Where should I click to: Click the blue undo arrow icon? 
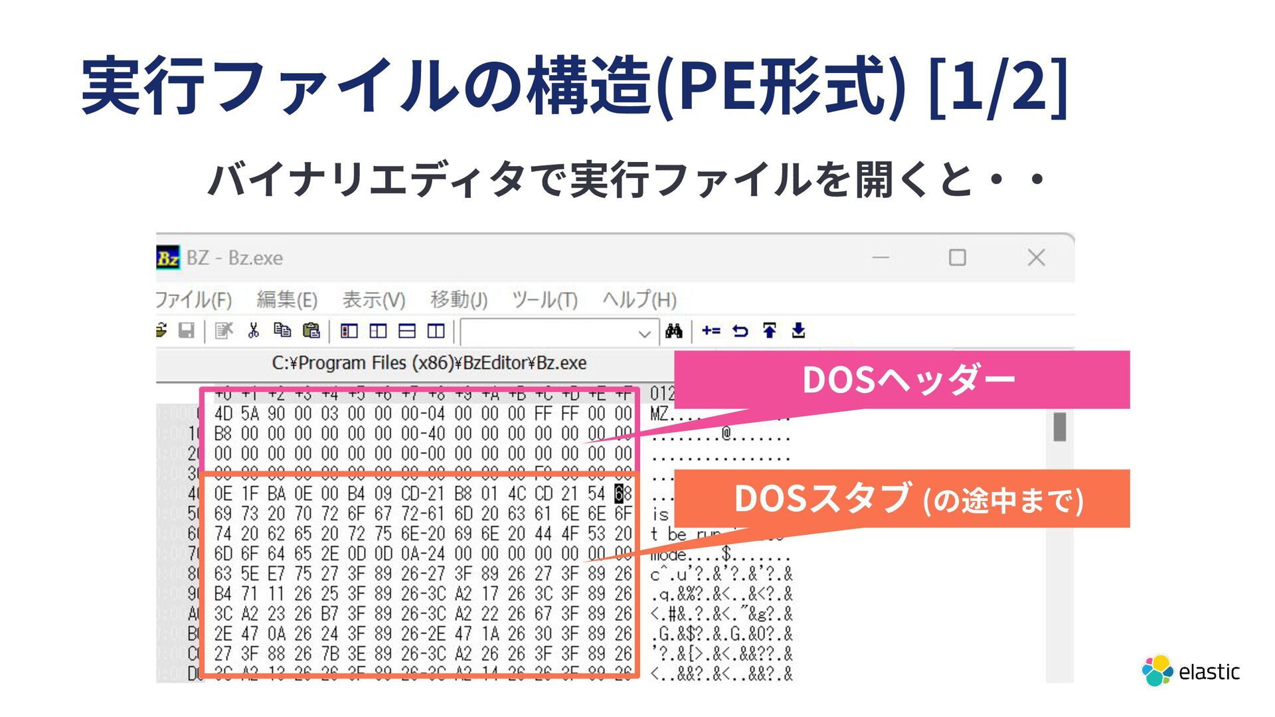click(740, 331)
